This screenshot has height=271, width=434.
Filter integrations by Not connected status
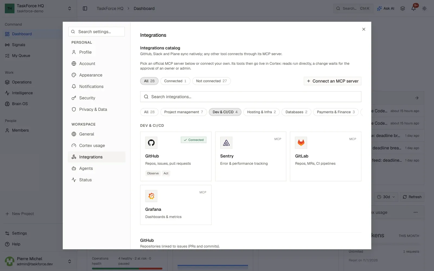point(211,81)
